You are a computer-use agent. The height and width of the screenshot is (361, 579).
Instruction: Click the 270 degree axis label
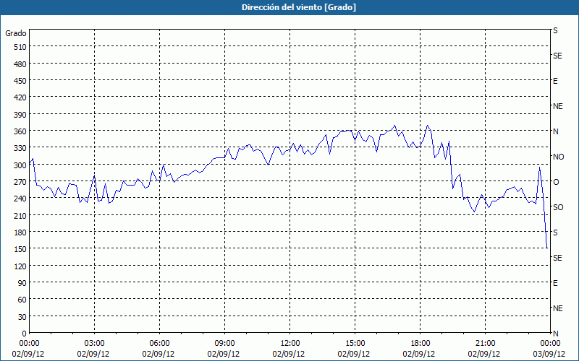click(x=21, y=182)
